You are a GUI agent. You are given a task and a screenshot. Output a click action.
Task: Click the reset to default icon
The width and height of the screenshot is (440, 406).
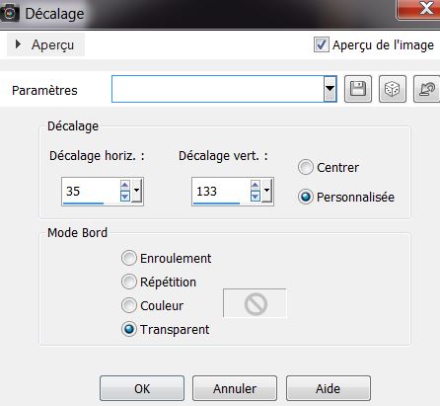[426, 89]
